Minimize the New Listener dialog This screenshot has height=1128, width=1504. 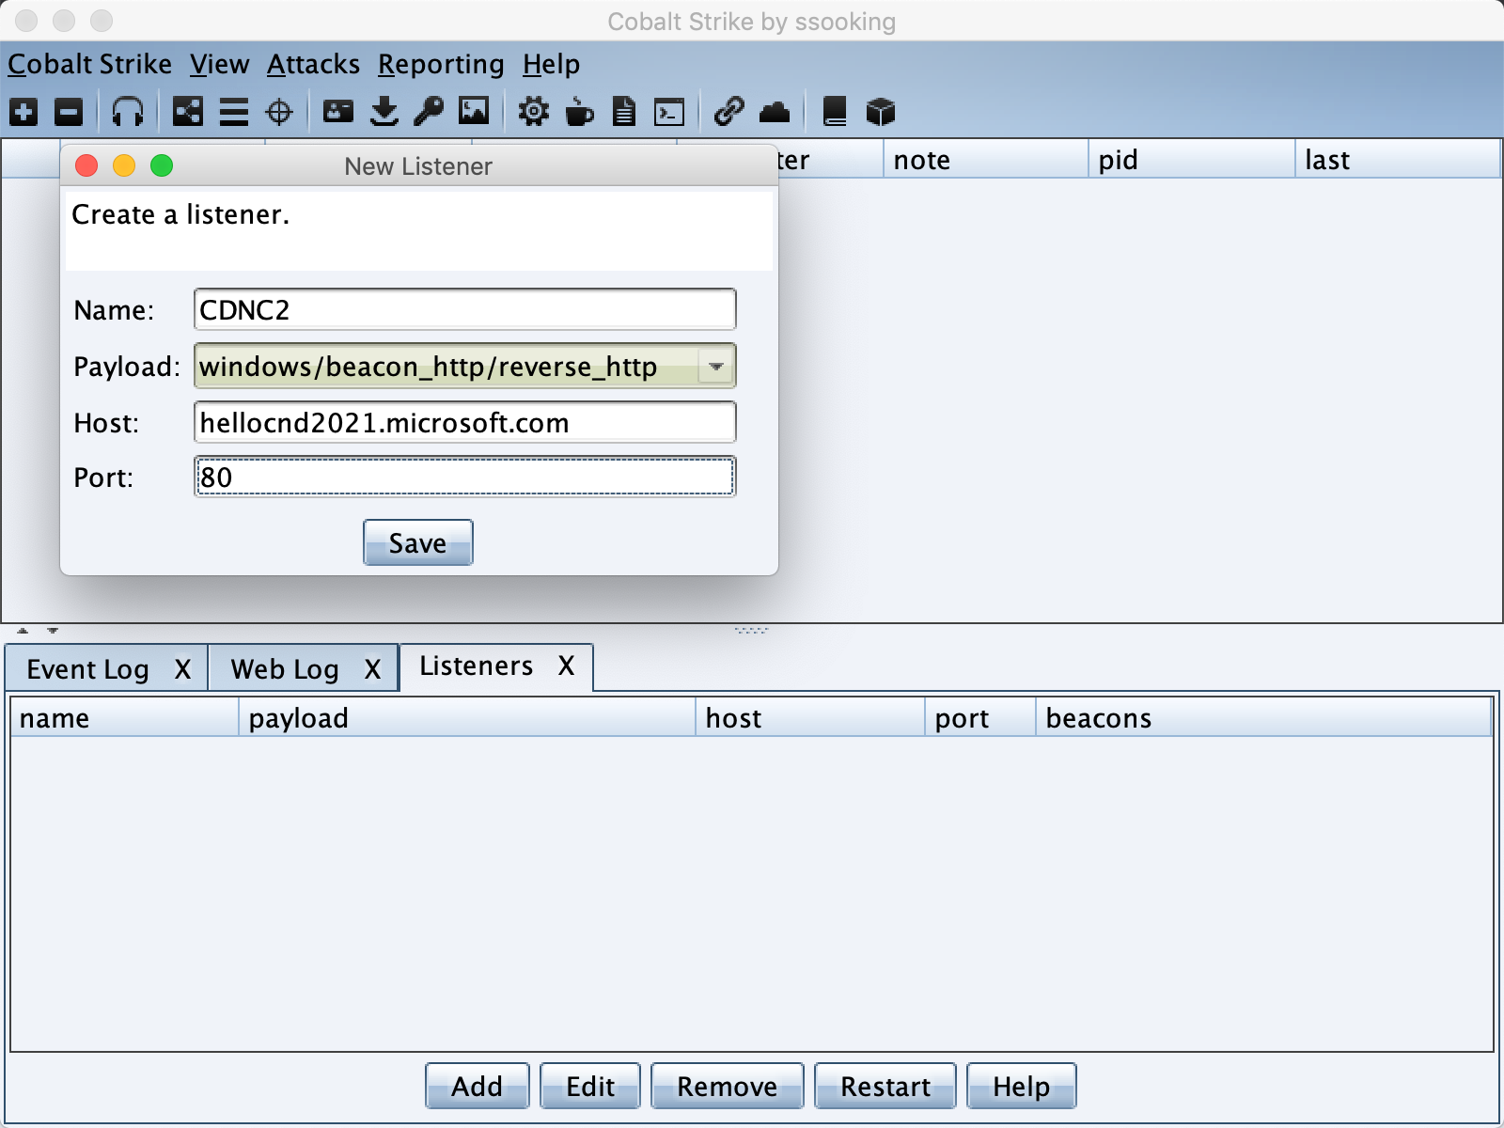click(124, 165)
